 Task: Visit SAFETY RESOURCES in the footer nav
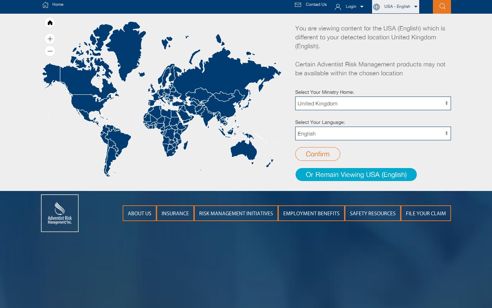(372, 213)
